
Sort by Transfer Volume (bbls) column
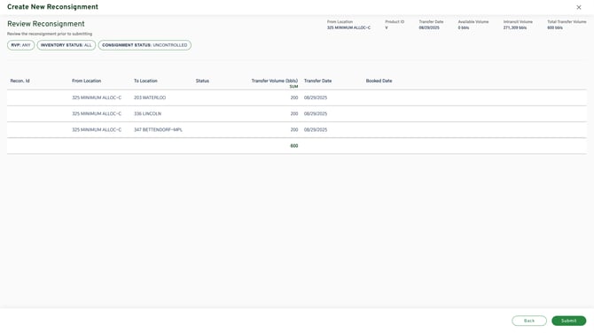click(275, 81)
